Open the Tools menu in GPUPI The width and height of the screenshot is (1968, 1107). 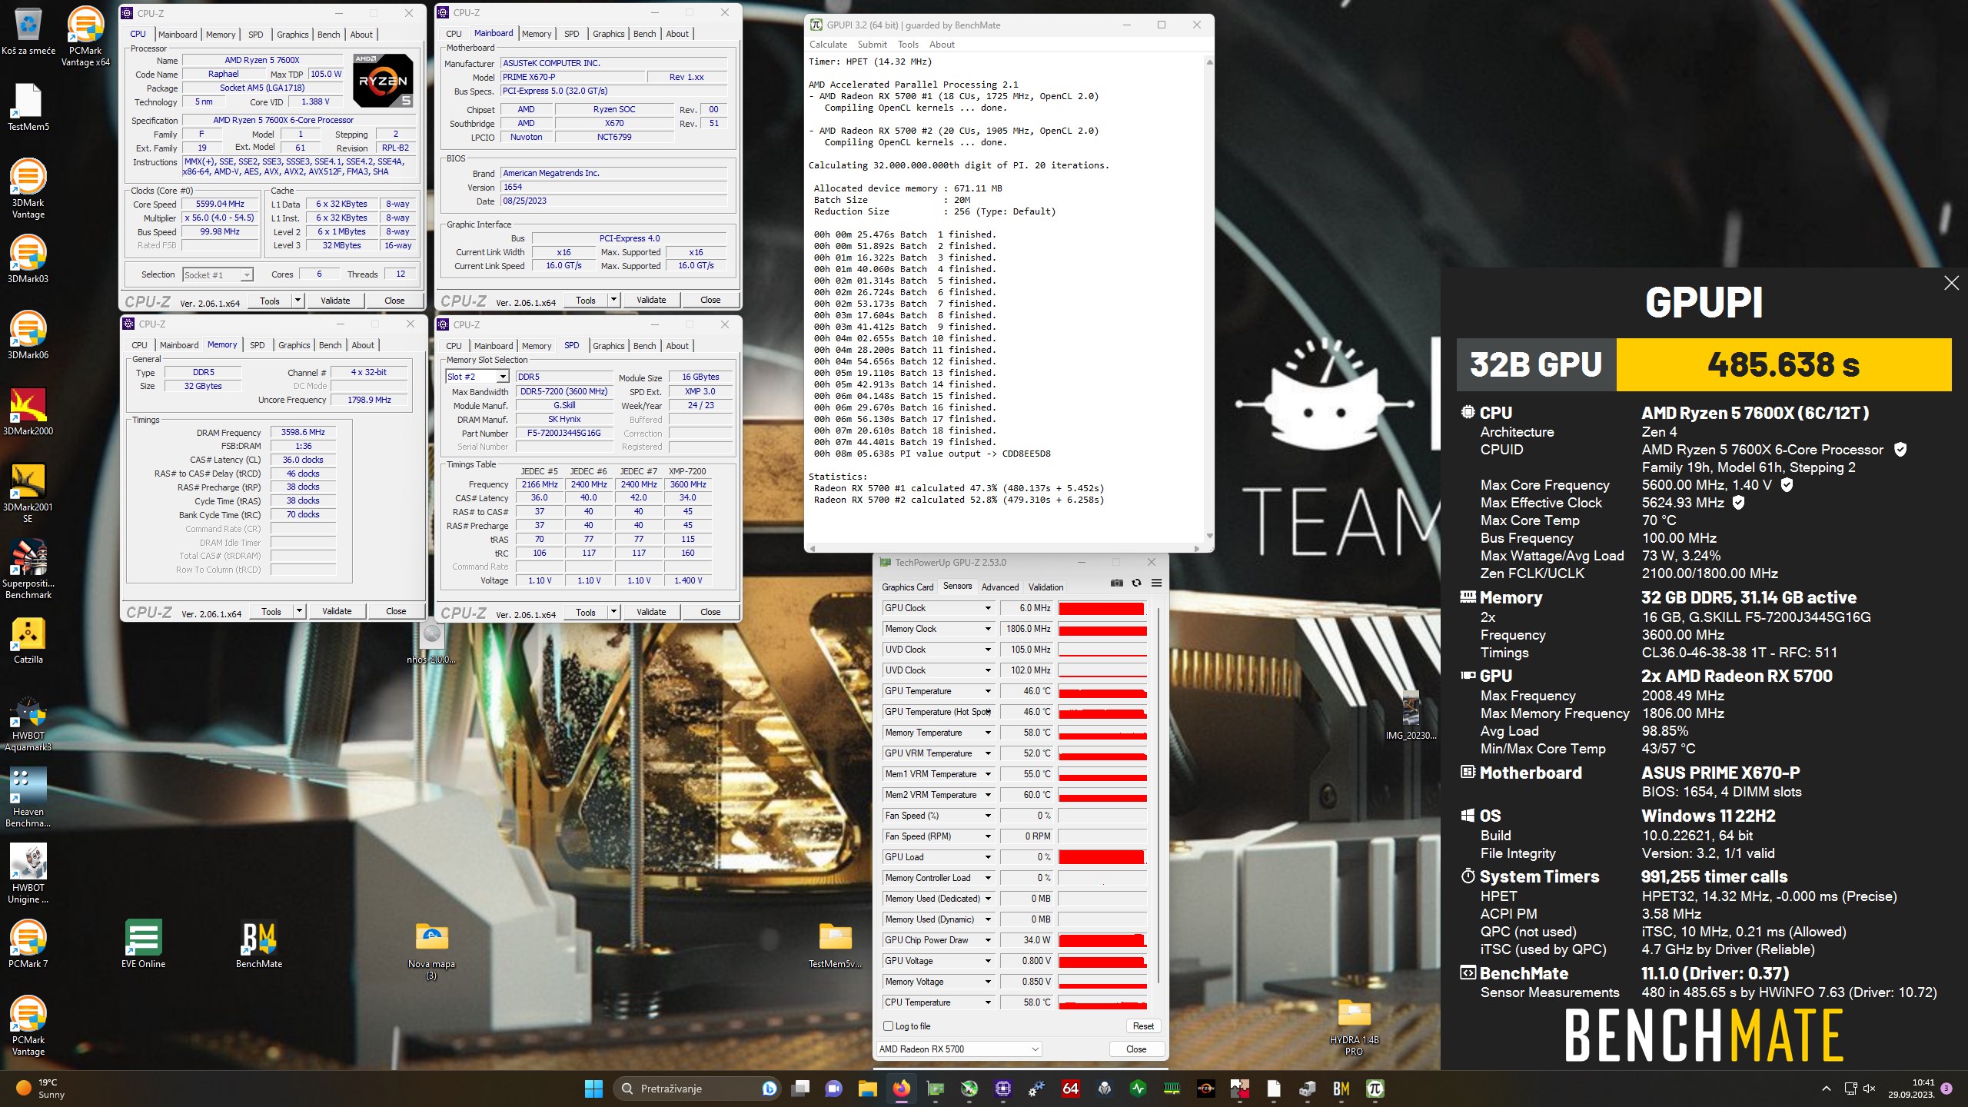point(908,45)
